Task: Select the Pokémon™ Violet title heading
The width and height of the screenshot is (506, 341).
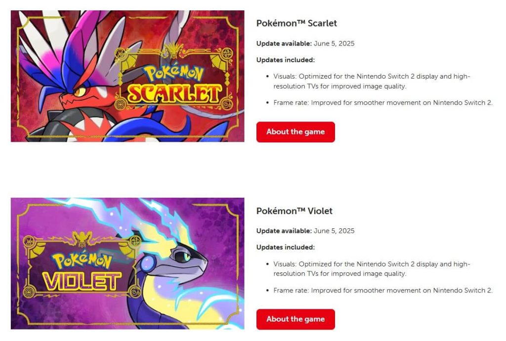Action: [295, 211]
